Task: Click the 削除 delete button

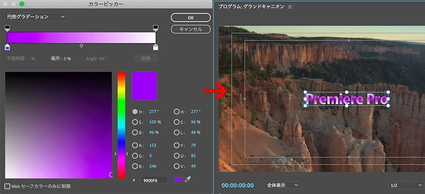Action: (x=146, y=58)
